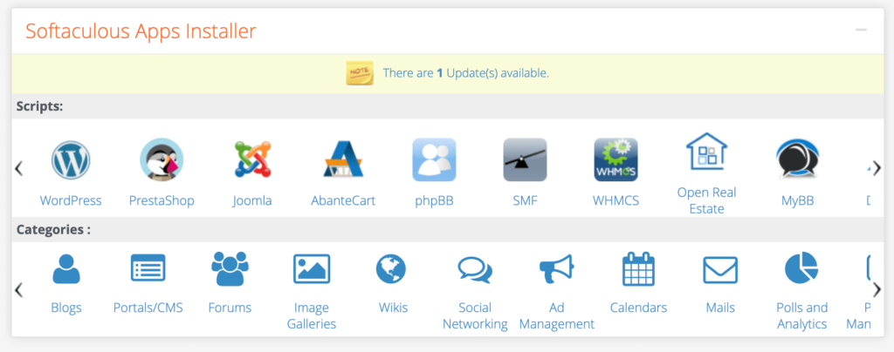Screen dimensions: 894x352
Task: Select the MyBB speech bubble icon
Action: [798, 159]
